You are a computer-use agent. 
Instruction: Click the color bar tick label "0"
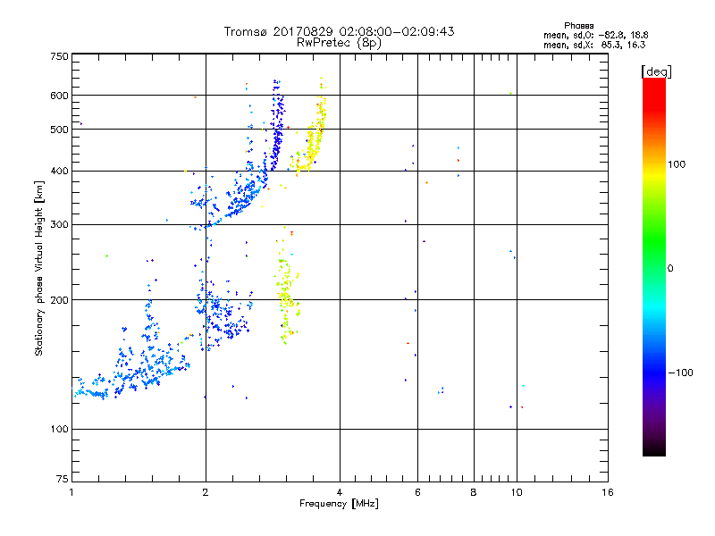pos(670,269)
